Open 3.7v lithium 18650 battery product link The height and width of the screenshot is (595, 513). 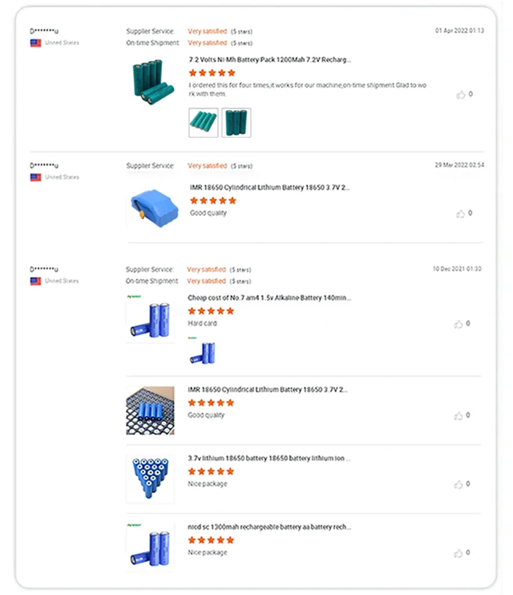[270, 458]
